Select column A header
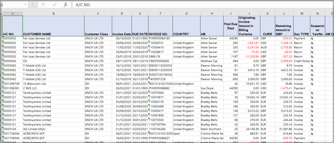The image size is (334, 143). pyautogui.click(x=13, y=14)
